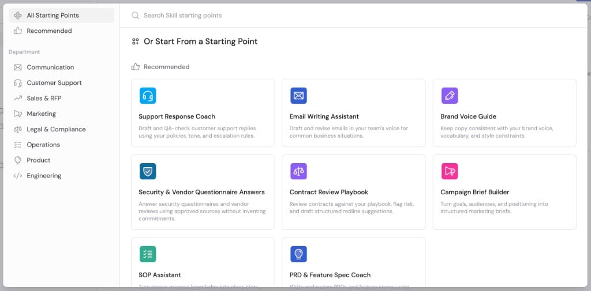
Task: Open PRD & Feature Spec Coach title
Action: tap(330, 275)
